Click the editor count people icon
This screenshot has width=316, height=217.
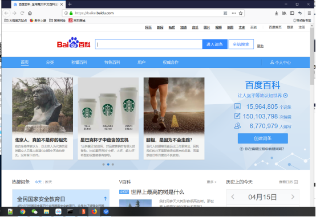coord(237,126)
